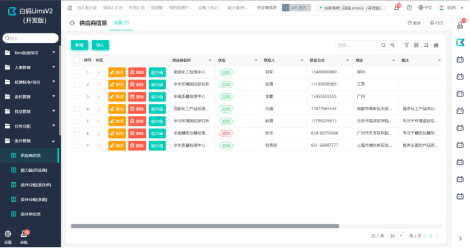Open 审批 stamp icon at bottom left
Image resolution: width=470 pixels, height=248 pixels.
24,234
